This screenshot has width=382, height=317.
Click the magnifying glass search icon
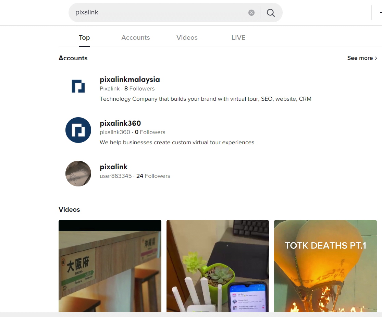pyautogui.click(x=270, y=12)
